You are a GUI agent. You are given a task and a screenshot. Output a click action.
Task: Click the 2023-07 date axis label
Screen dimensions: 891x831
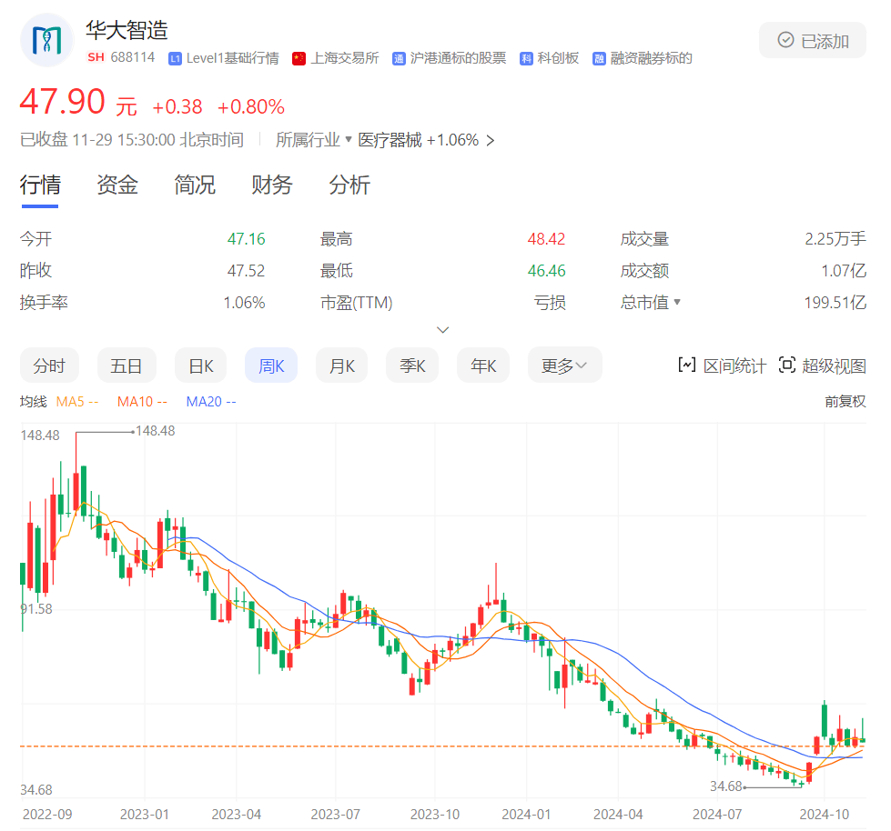pyautogui.click(x=335, y=815)
